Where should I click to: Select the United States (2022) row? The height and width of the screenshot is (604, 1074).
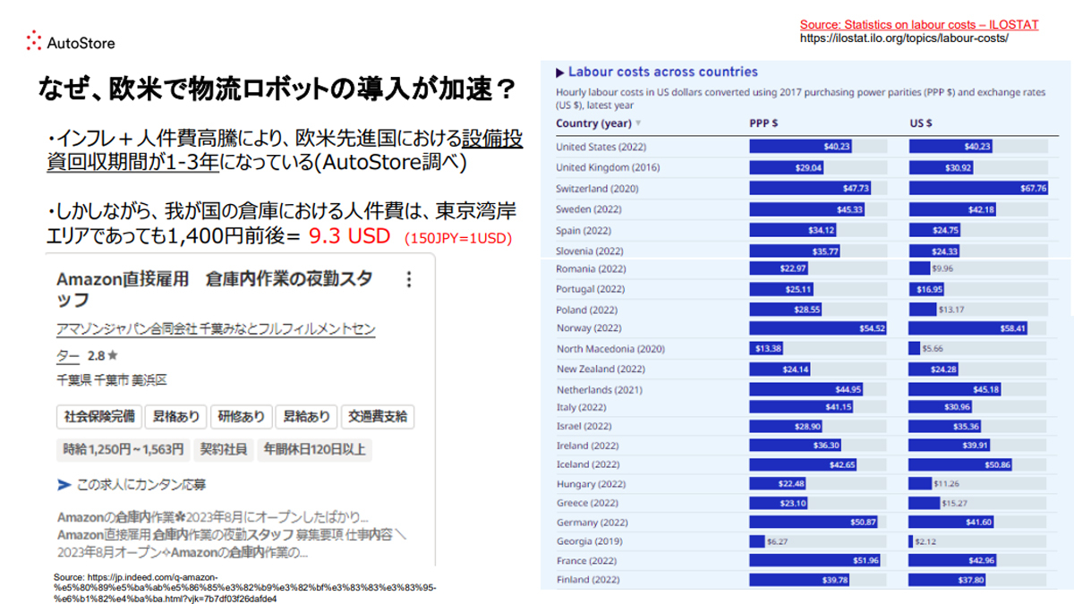[x=807, y=147]
